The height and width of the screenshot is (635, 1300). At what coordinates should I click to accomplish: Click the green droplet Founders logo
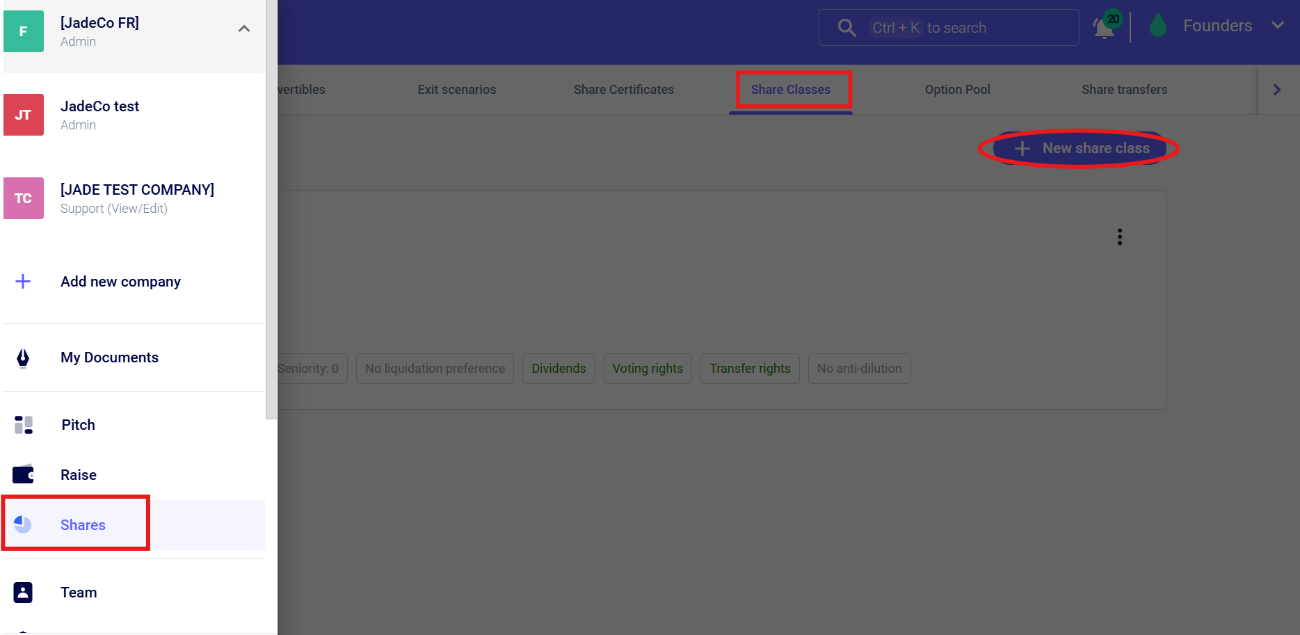[x=1158, y=26]
